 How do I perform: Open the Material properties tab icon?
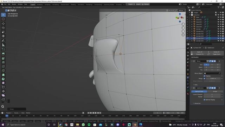point(188,94)
